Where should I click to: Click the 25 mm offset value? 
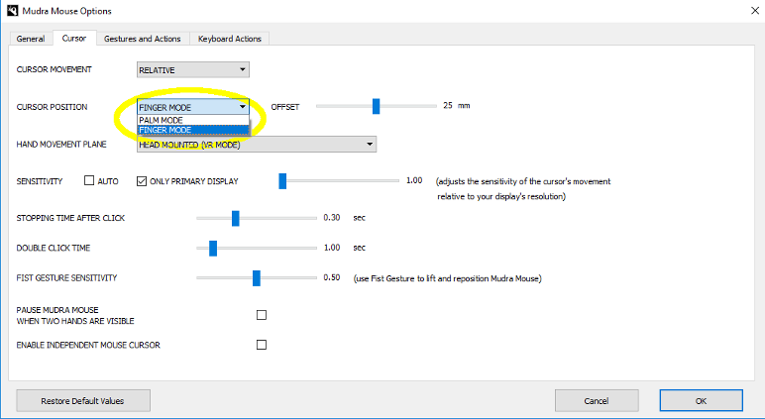(x=456, y=105)
